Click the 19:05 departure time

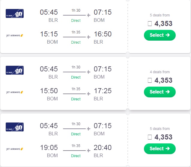click(x=49, y=148)
